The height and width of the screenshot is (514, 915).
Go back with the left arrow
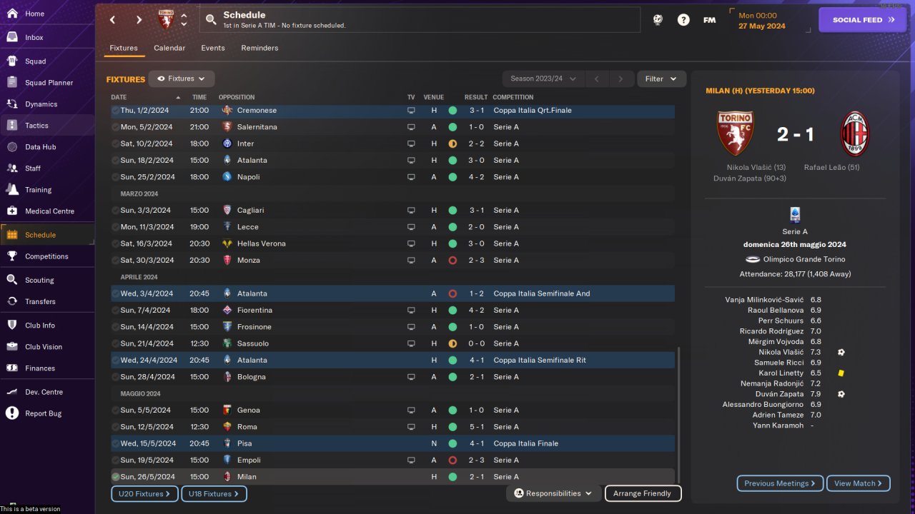coord(112,20)
